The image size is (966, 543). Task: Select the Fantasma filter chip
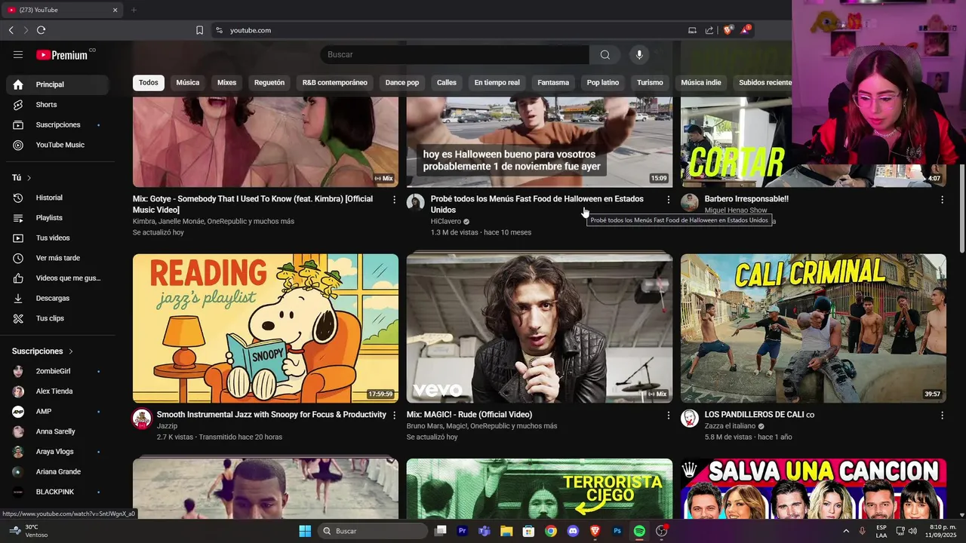pyautogui.click(x=553, y=83)
